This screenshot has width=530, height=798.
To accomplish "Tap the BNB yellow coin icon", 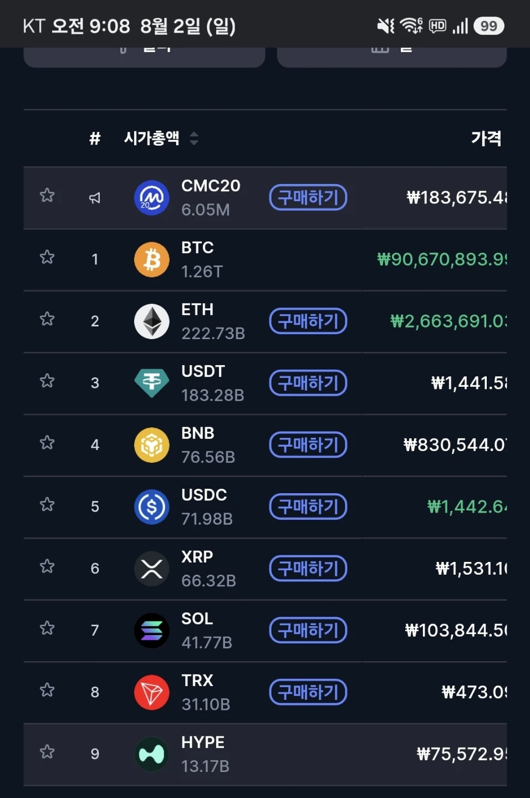I will coord(151,445).
